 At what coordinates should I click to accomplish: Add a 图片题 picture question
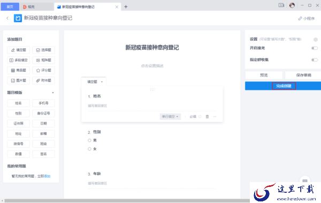click(18, 80)
